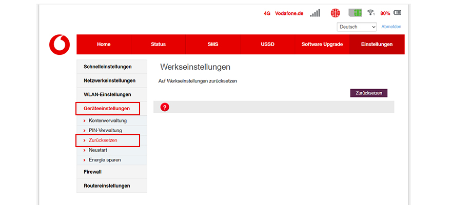The width and height of the screenshot is (451, 205).
Task: Select Kontenverwaltung in the sidebar
Action: pos(107,120)
